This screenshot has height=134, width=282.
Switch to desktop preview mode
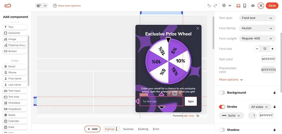[x=238, y=6]
